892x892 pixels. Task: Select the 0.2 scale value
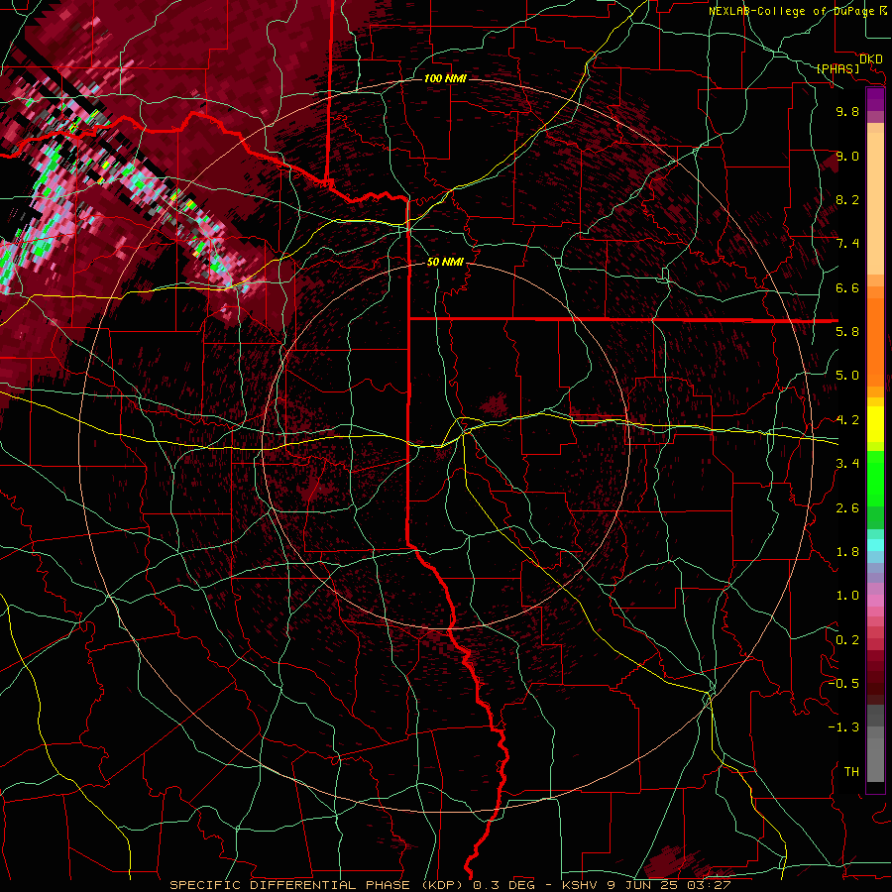pyautogui.click(x=847, y=639)
